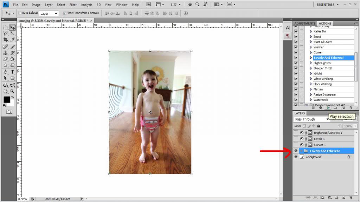
Task: Open the Image menu
Action: pyautogui.click(x=36, y=5)
